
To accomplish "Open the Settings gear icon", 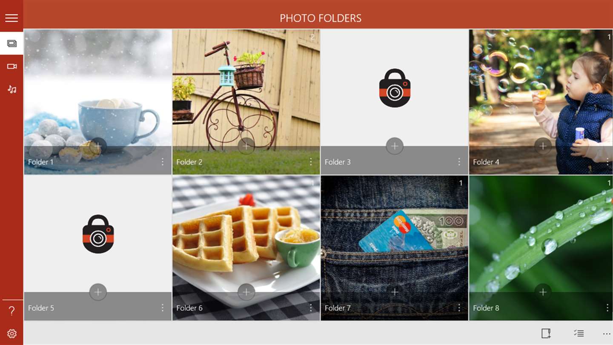I will (x=11, y=333).
